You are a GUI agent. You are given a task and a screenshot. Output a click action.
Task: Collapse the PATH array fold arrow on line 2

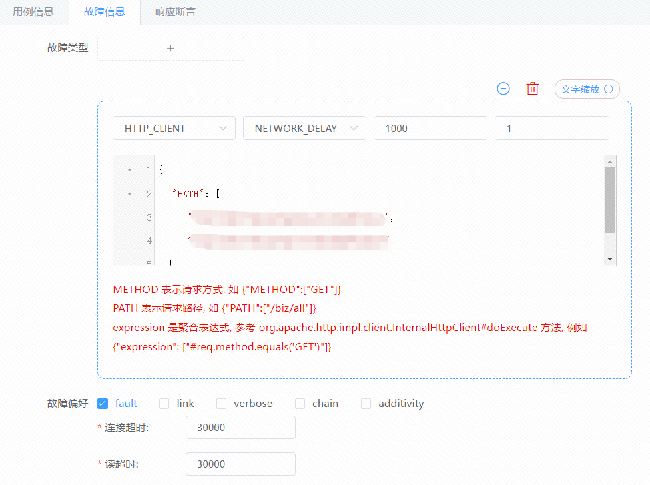[129, 194]
